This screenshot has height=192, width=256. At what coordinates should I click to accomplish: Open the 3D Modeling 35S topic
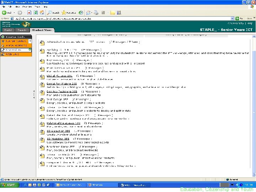[x=58, y=139]
